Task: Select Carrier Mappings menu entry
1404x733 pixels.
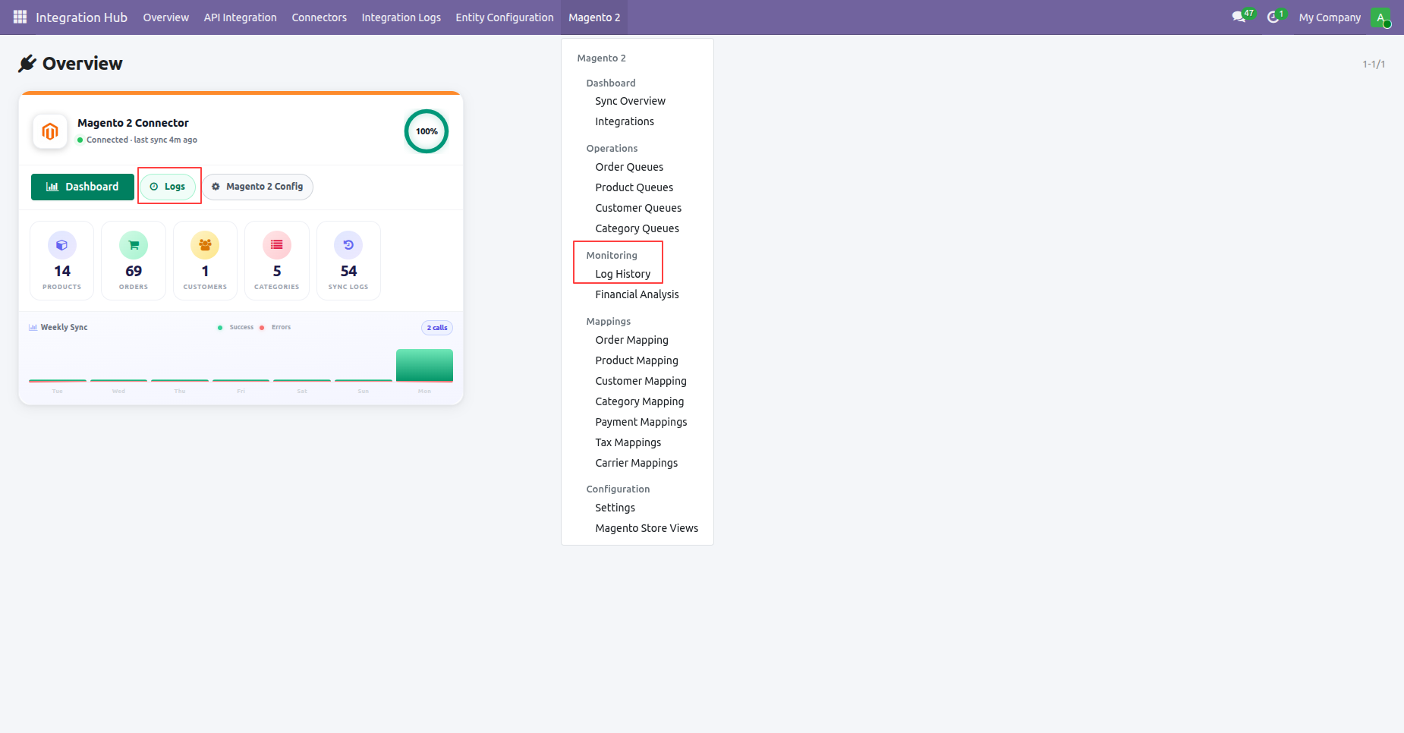Action: (637, 463)
